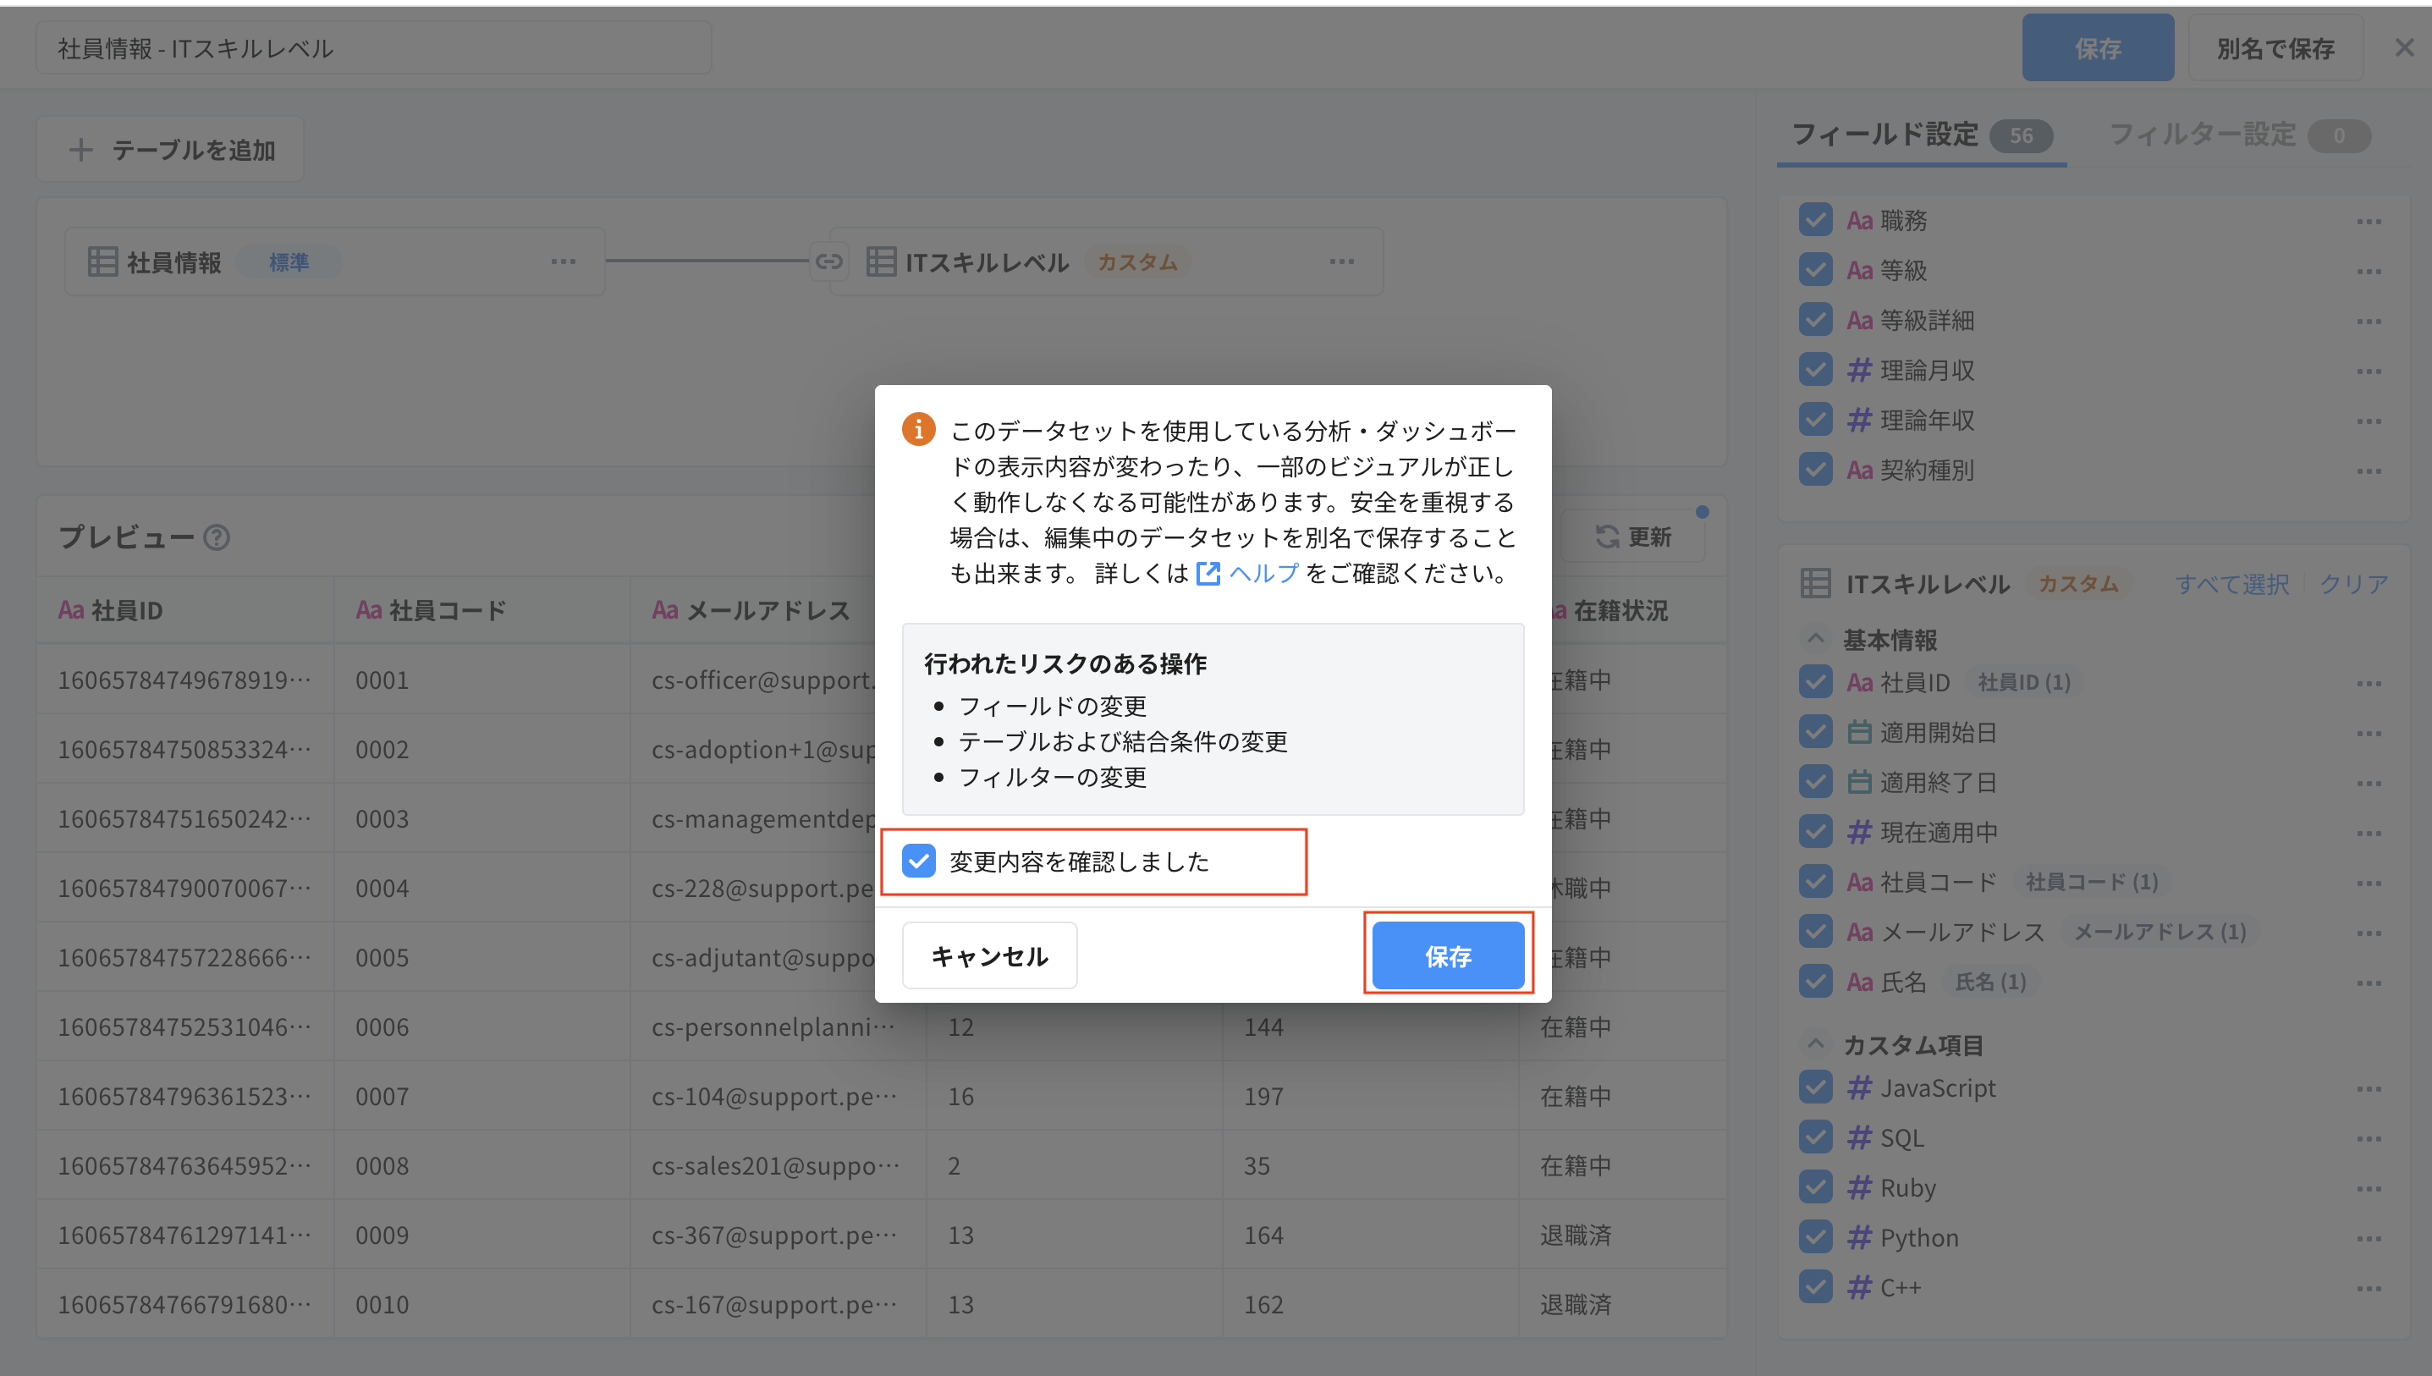This screenshot has width=2432, height=1376.
Task: Click the dataset name field 社員情報 - ITスキルレベル
Action: pos(373,47)
